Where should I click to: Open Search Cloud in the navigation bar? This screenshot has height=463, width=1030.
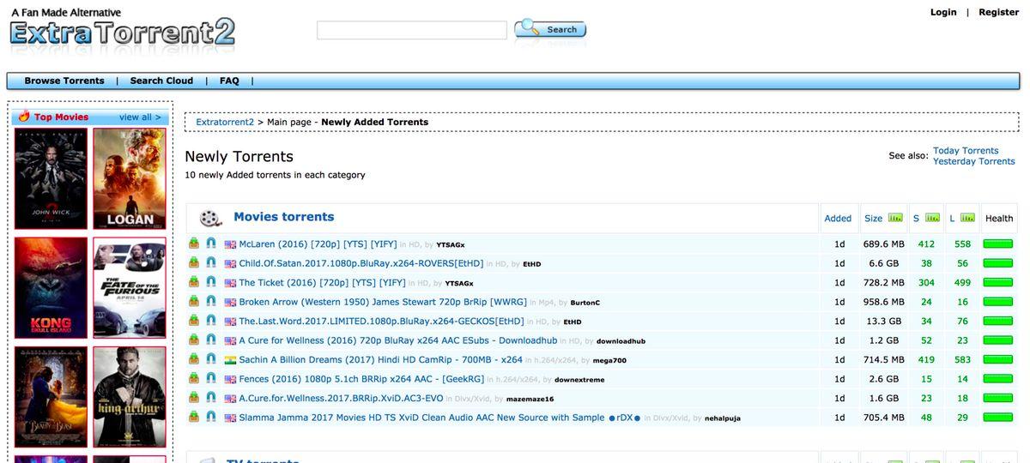161,81
